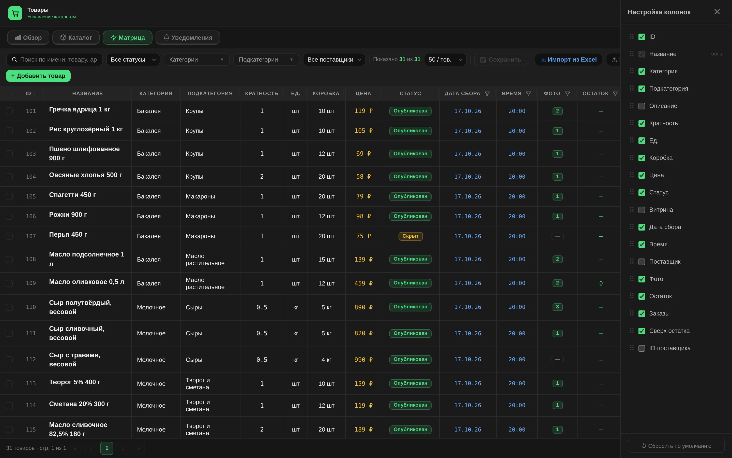Screen dimensions: 732x458
Task: Select row 101 checkbox
Action: (9, 111)
